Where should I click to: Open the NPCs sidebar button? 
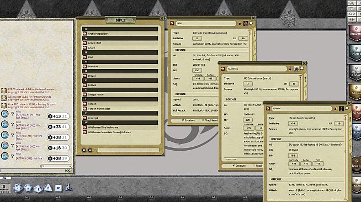pyautogui.click(x=357, y=112)
